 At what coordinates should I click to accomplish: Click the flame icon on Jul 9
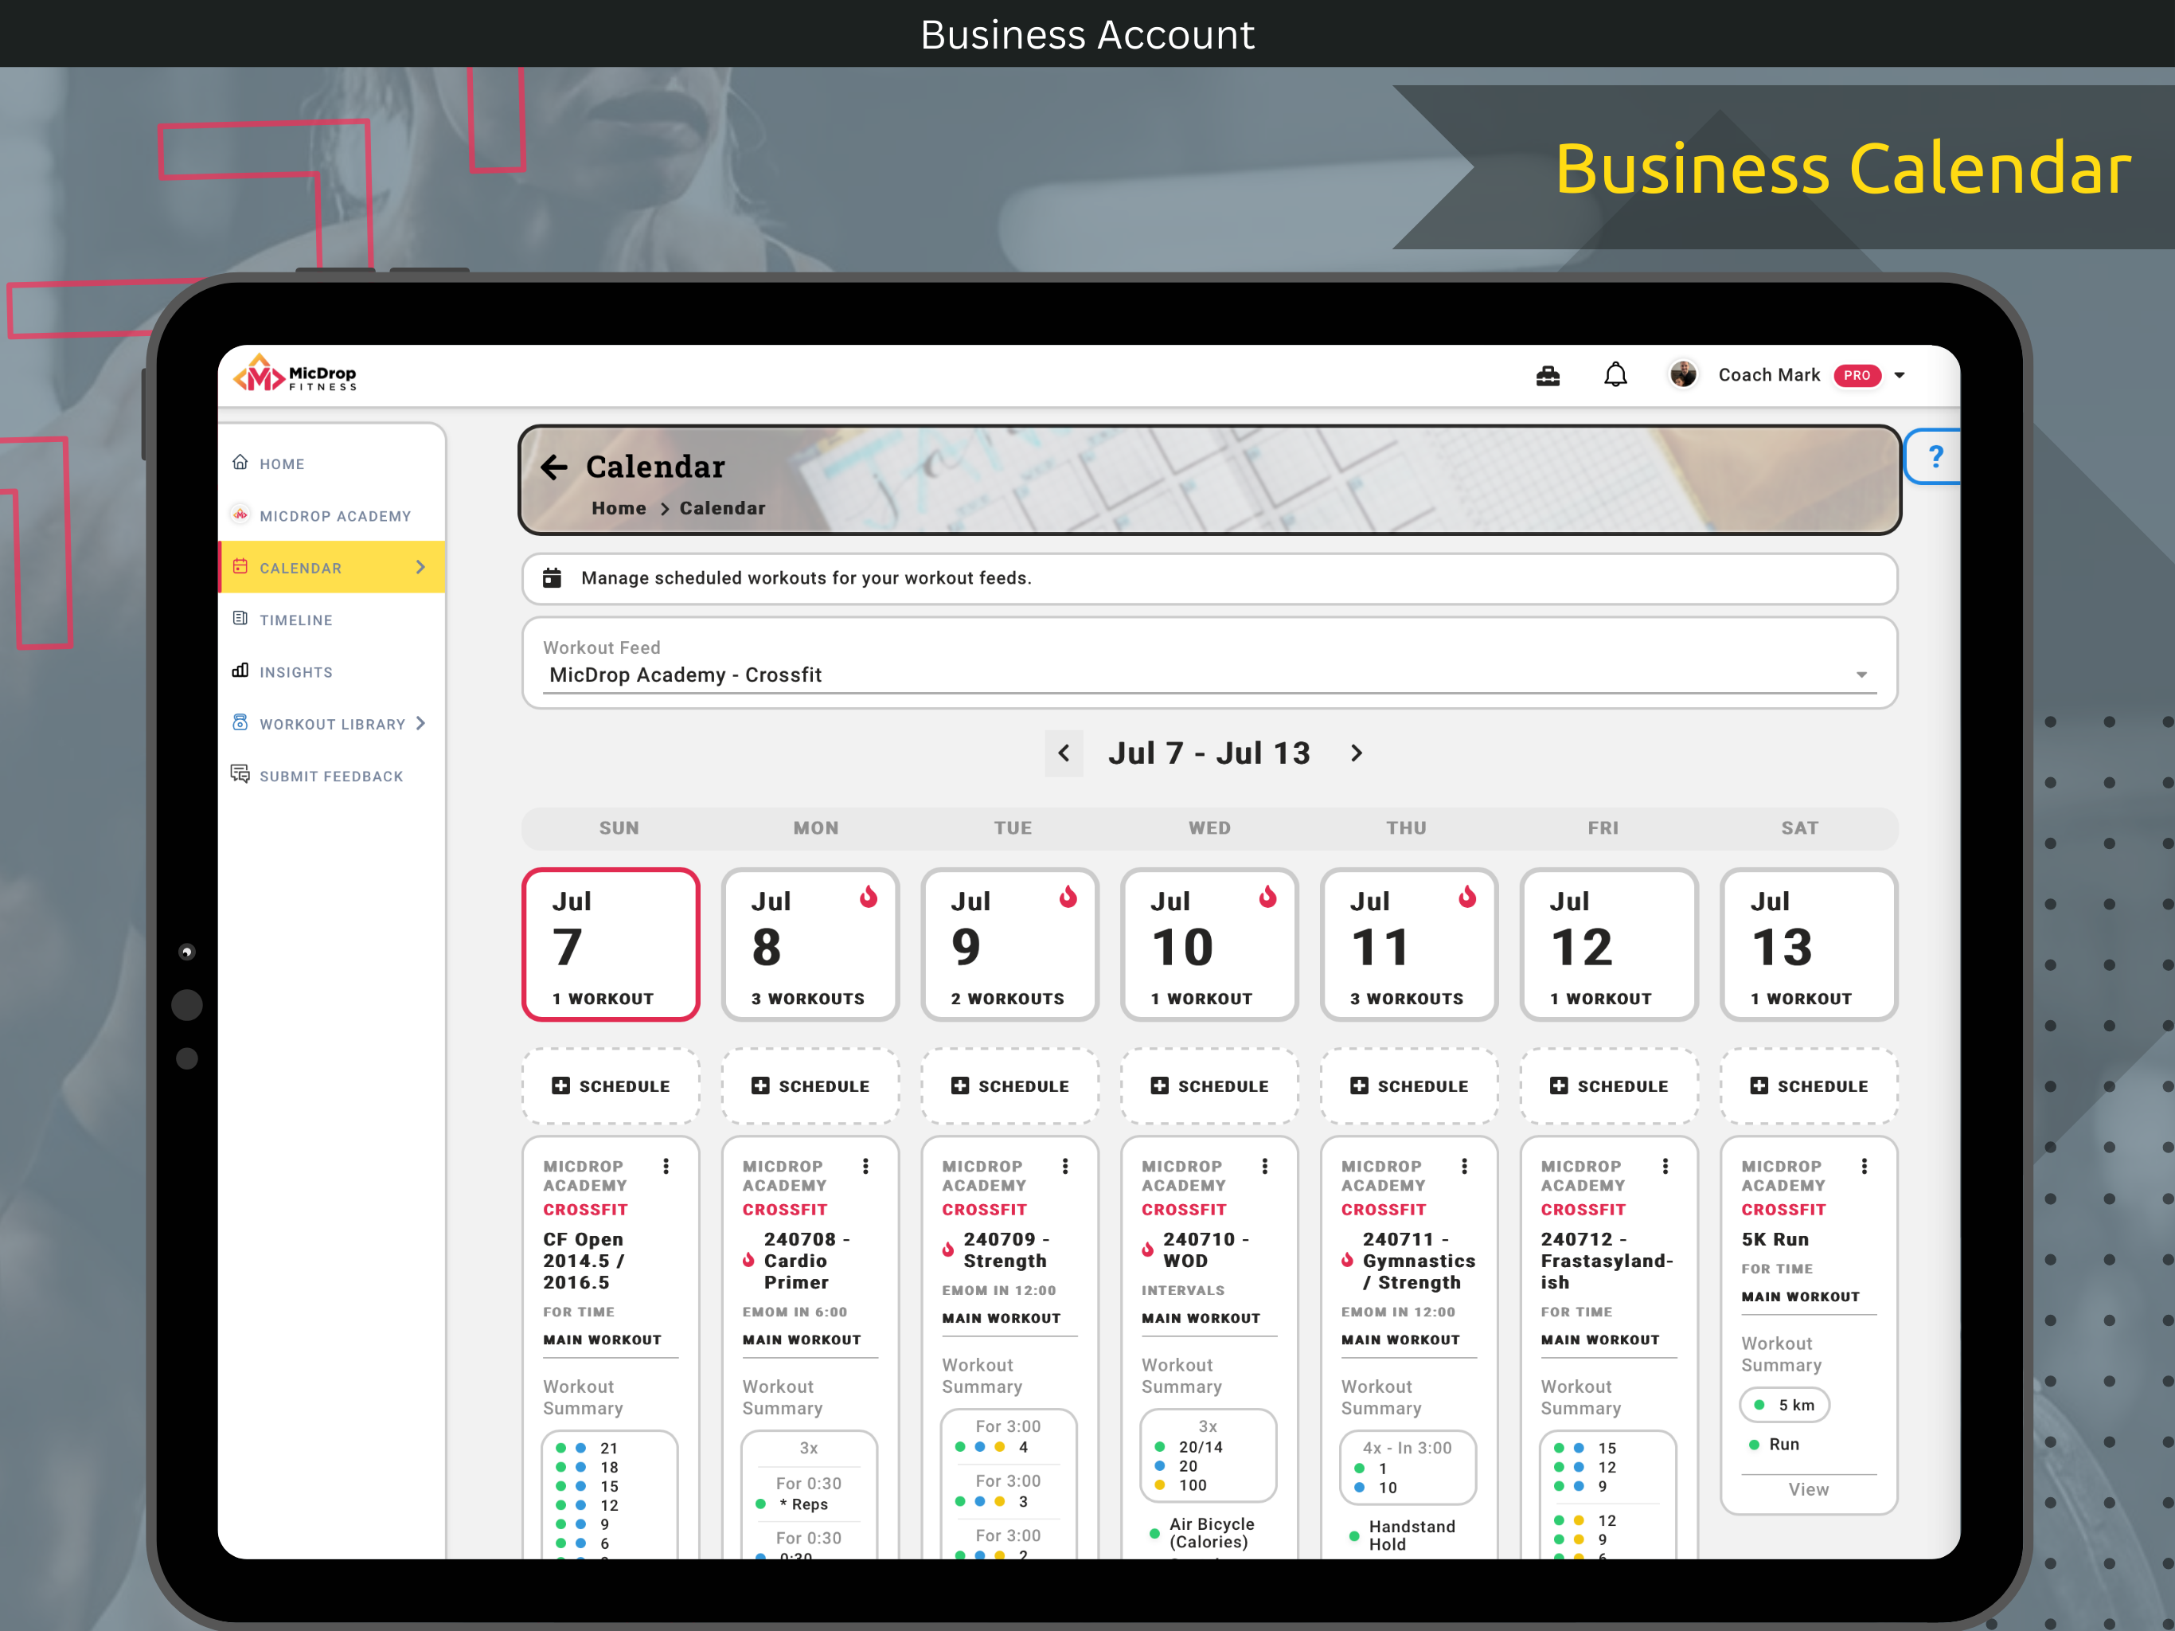tap(1068, 896)
